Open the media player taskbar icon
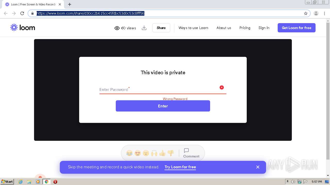330x185 pixels. click(x=38, y=182)
